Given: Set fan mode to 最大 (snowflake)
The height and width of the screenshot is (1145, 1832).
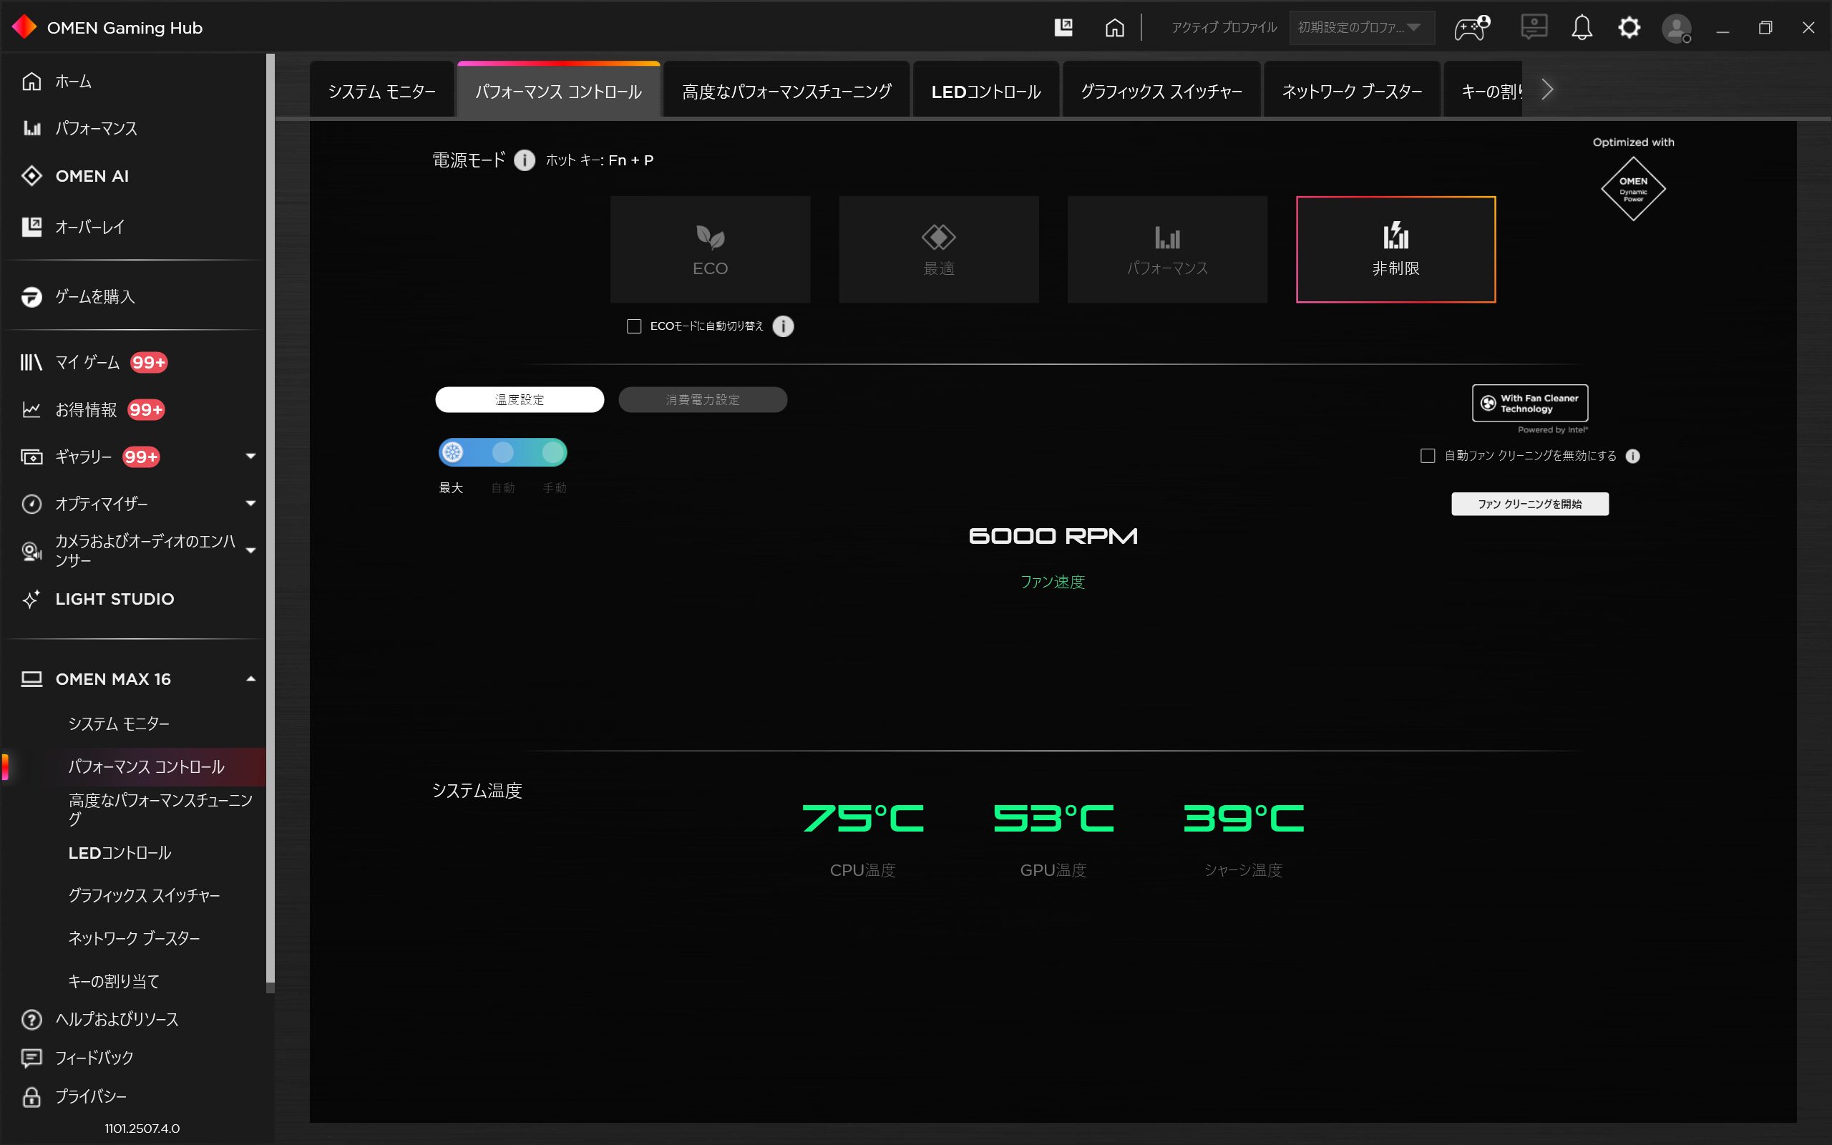Looking at the screenshot, I should pos(453,453).
